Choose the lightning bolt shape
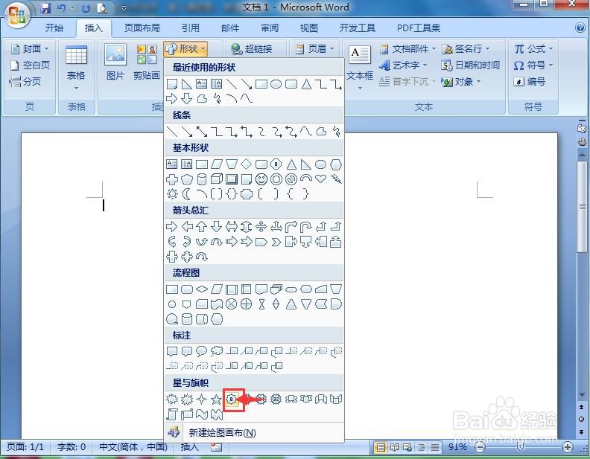 pyautogui.click(x=336, y=179)
